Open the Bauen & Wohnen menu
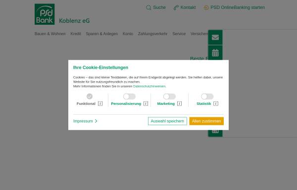 click(x=50, y=34)
